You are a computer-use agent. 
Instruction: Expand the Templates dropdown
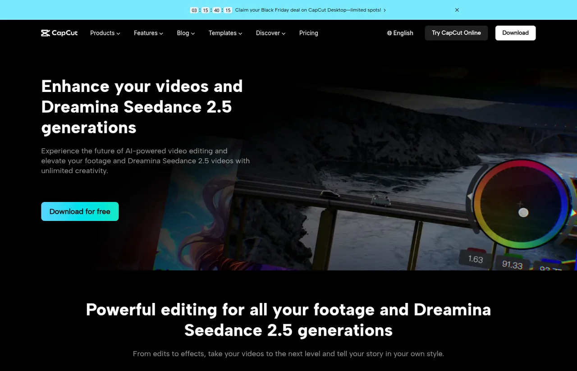(225, 33)
